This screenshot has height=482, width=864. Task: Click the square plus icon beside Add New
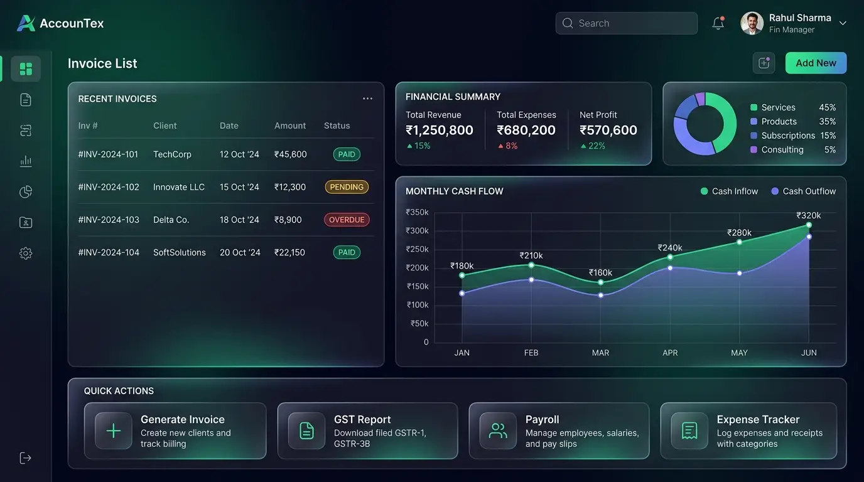coord(764,63)
